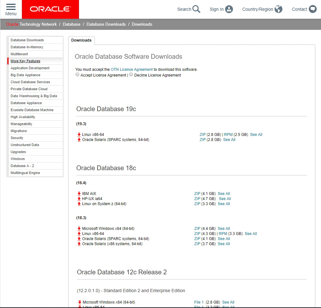The width and height of the screenshot is (321, 308).
Task: Open Migrations sidebar item
Action: pyautogui.click(x=35, y=131)
